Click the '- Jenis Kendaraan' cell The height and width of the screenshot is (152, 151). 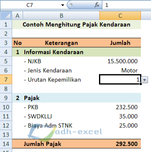(61, 71)
